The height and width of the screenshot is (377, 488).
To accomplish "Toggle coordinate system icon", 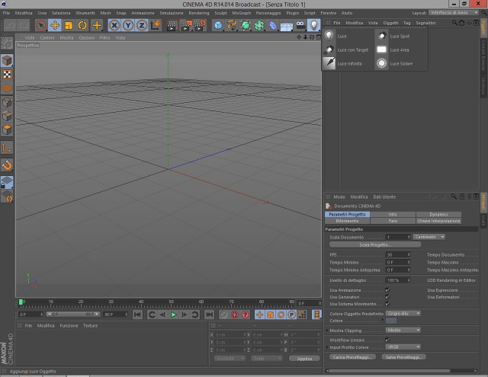I will coord(156,25).
